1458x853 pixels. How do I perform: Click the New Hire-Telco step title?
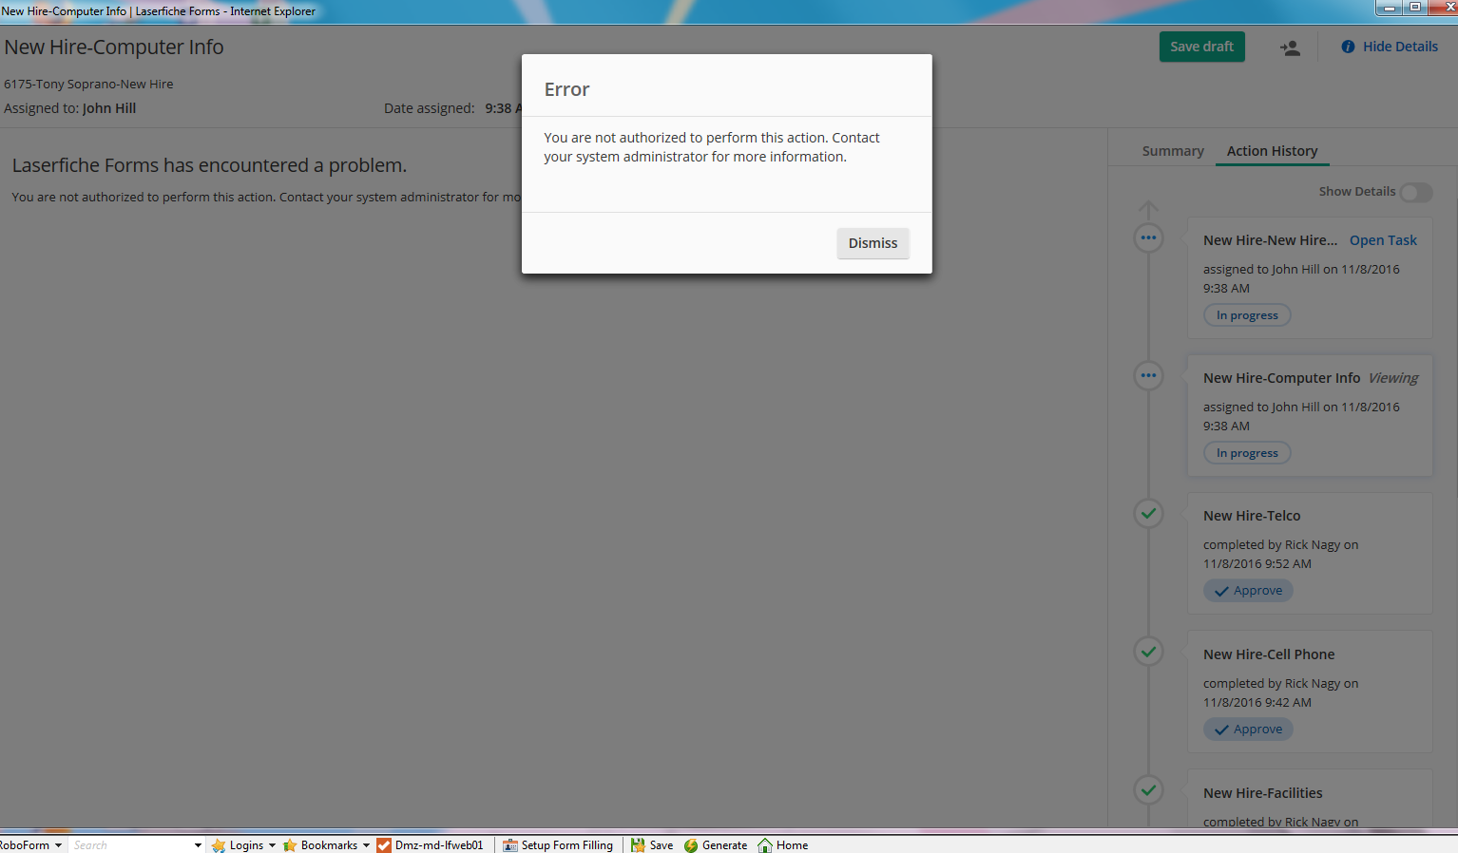(x=1252, y=516)
